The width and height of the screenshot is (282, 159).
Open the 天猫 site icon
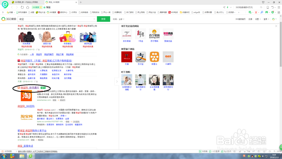(x=127, y=57)
